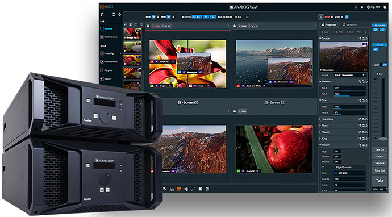
Task: Click the Width input field under Size
Action: pos(349,106)
